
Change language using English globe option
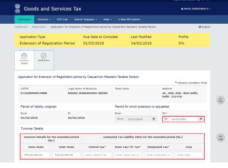tap(204, 27)
